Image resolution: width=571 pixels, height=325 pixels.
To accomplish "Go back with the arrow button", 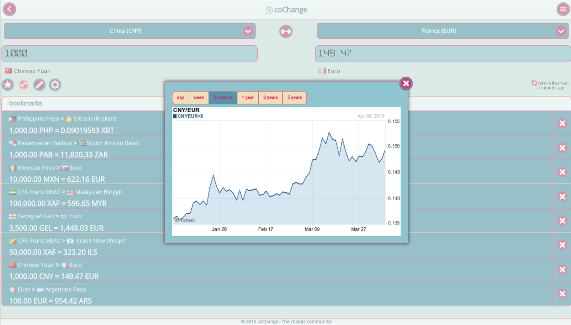I will 9,9.
